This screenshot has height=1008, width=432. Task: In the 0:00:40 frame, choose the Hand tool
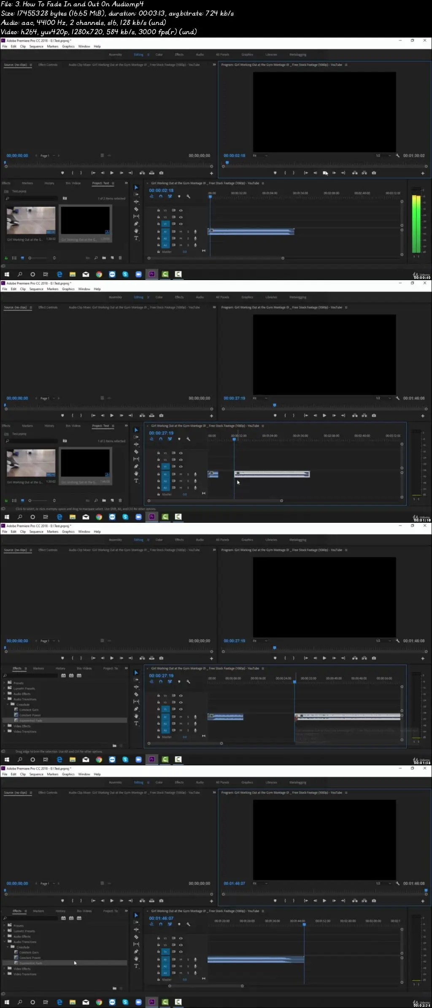pyautogui.click(x=136, y=231)
